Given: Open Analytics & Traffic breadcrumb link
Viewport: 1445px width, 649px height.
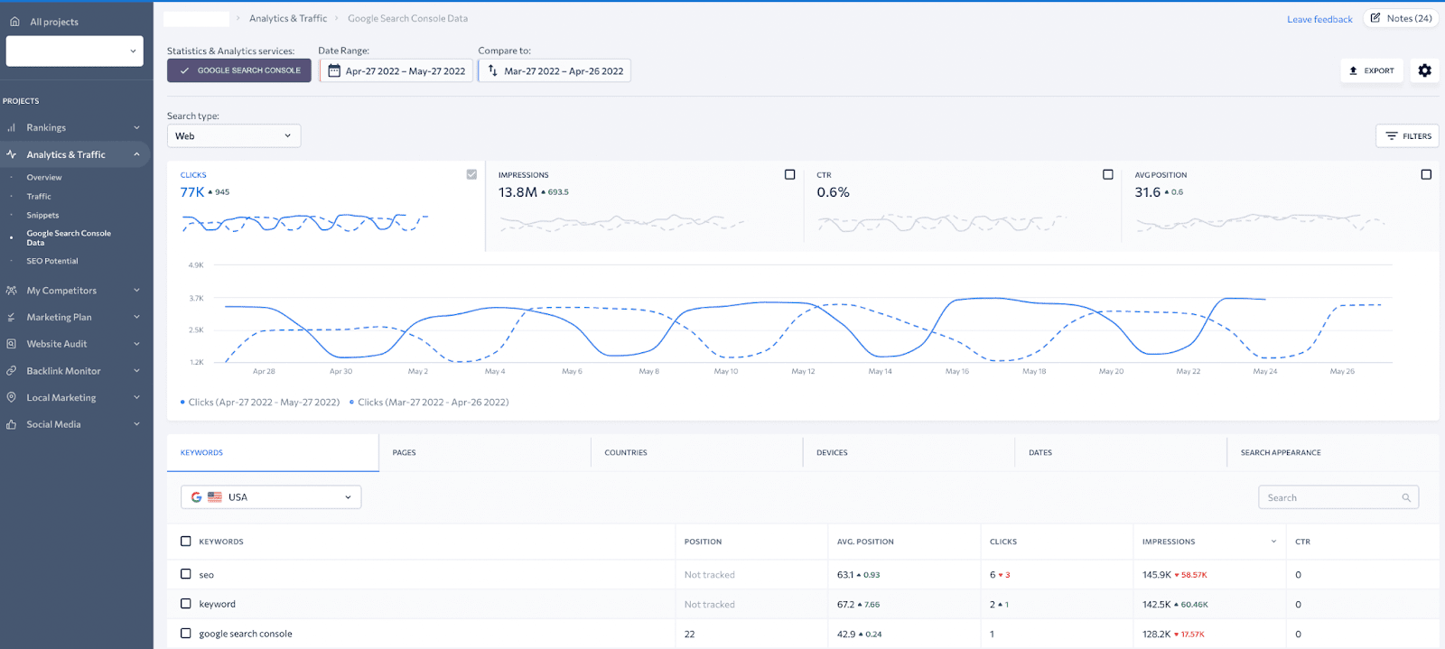Looking at the screenshot, I should 288,18.
